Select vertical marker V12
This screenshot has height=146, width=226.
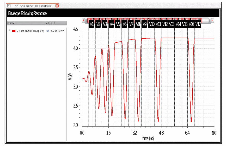[x=165, y=24]
